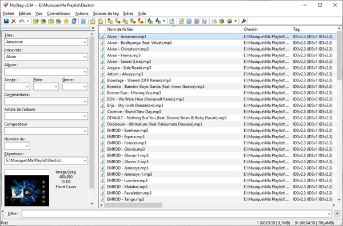
Task: Launch quick actions blue A icon
Action: (x=158, y=21)
